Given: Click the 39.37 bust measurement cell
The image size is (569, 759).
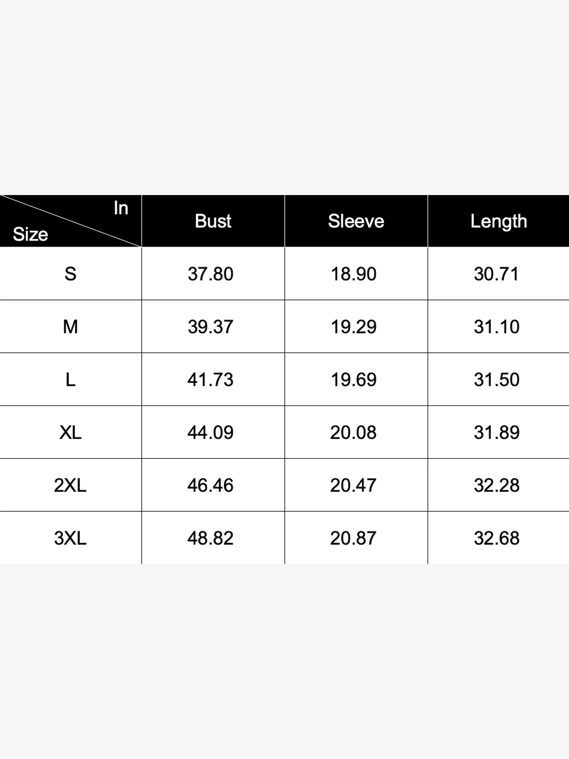Looking at the screenshot, I should [x=211, y=326].
